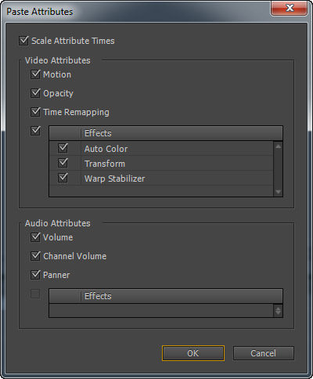This screenshot has height=379, width=313.
Task: Uncheck Scale Attribute Times checkbox
Action: point(23,41)
